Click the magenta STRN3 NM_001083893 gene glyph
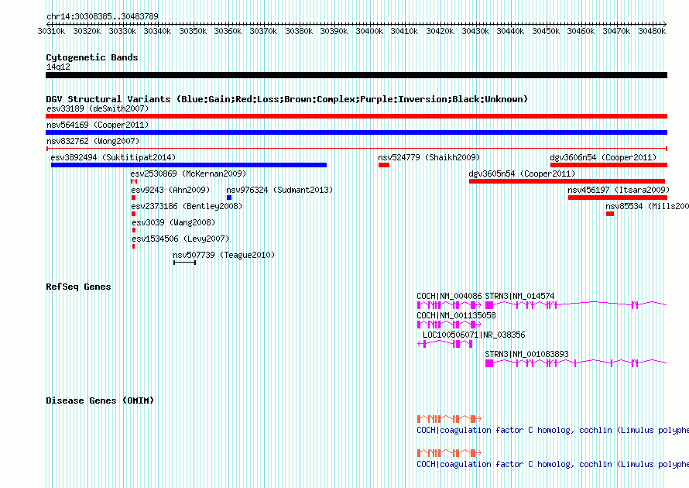 click(576, 363)
